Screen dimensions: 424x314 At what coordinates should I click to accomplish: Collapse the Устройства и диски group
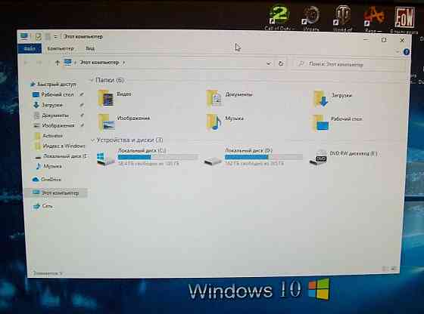click(x=92, y=140)
